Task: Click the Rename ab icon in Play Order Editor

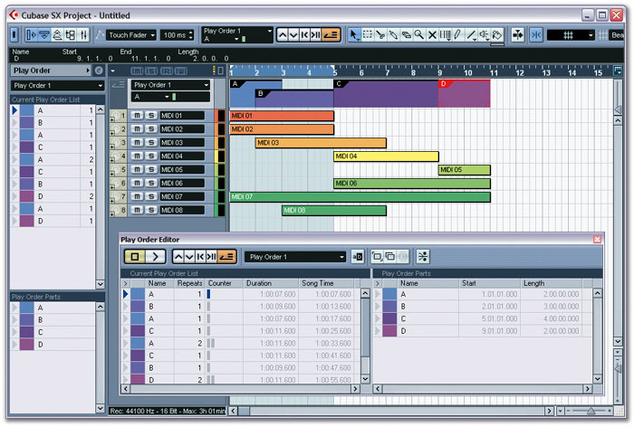Action: click(x=358, y=257)
